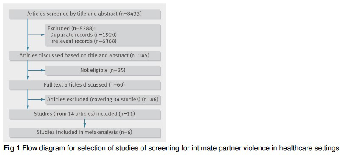The image size is (346, 158).
Task: Click 'Irrelevant records (n=6368)' text
Action: pyautogui.click(x=83, y=41)
